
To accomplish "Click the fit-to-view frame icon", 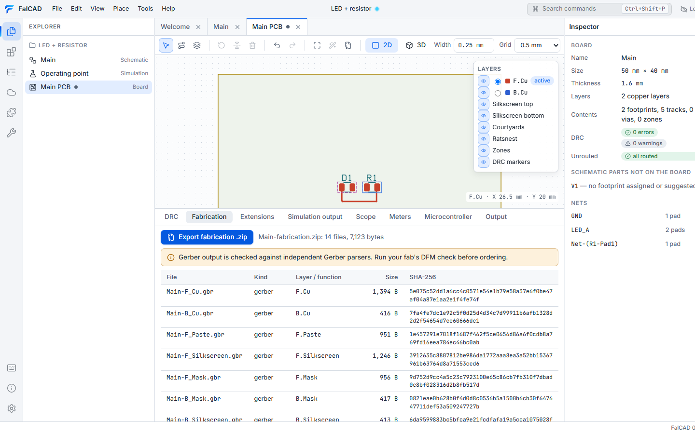I will [317, 45].
